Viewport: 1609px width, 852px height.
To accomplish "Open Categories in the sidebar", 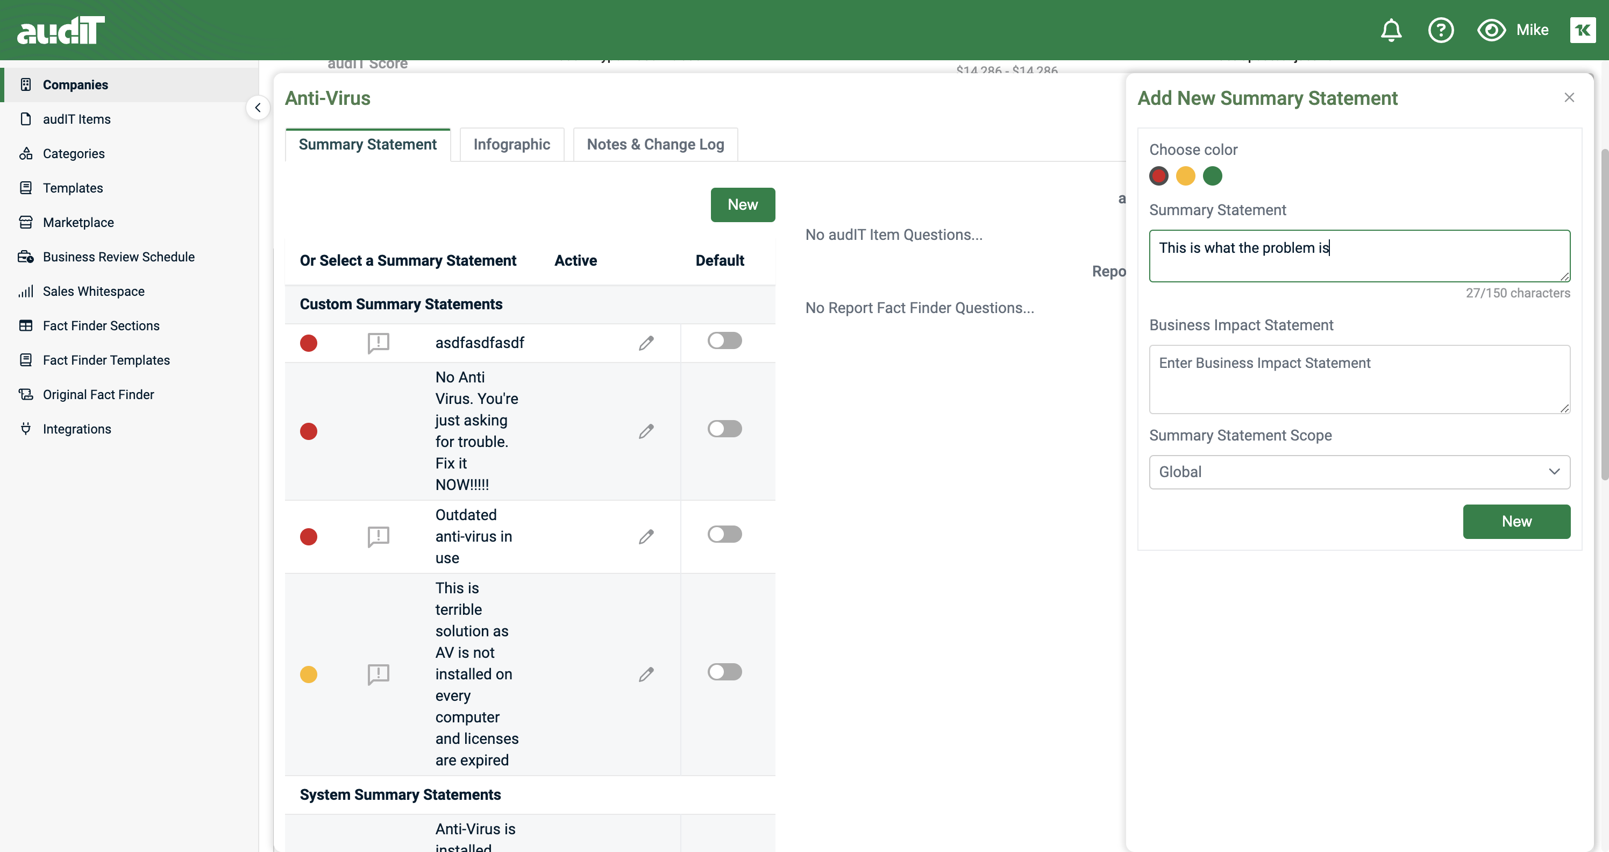I will 129,153.
